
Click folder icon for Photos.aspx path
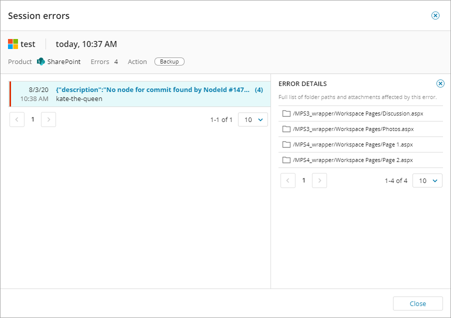(x=286, y=129)
